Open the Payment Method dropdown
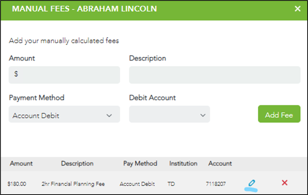 pyautogui.click(x=64, y=114)
